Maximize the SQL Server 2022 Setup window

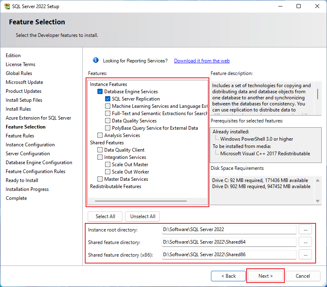[x=299, y=6]
